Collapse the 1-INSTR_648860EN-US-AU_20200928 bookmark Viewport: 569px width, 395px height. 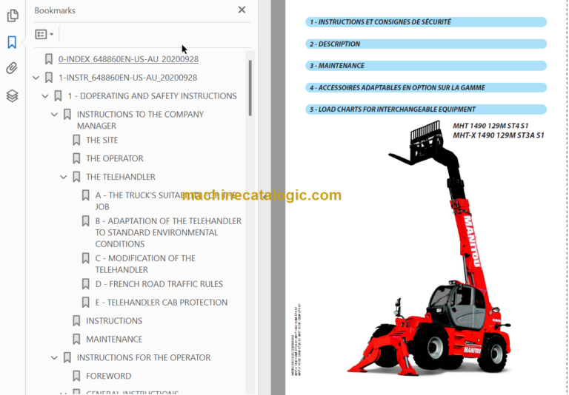pyautogui.click(x=36, y=78)
